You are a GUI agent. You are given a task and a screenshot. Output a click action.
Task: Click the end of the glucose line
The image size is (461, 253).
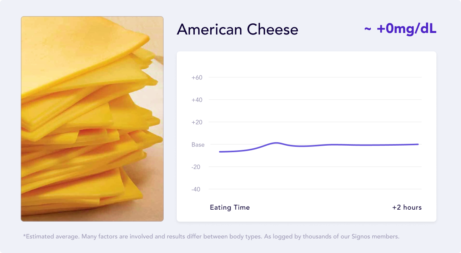pos(418,144)
